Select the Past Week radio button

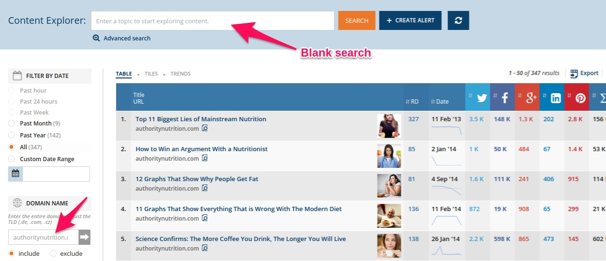pyautogui.click(x=11, y=113)
